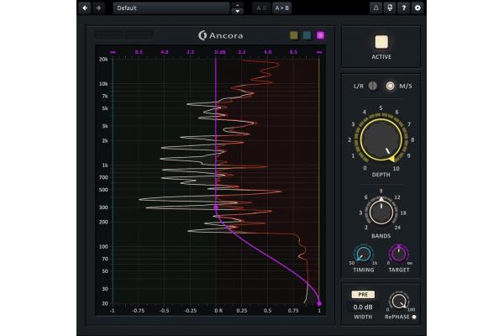Select the magenta color swatch
504x336 pixels.
(321, 35)
